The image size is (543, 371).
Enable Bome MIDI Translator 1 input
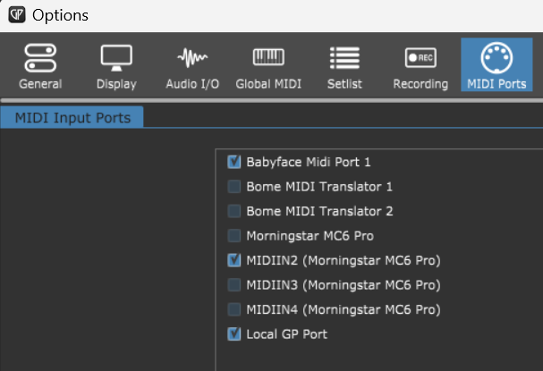tap(234, 187)
